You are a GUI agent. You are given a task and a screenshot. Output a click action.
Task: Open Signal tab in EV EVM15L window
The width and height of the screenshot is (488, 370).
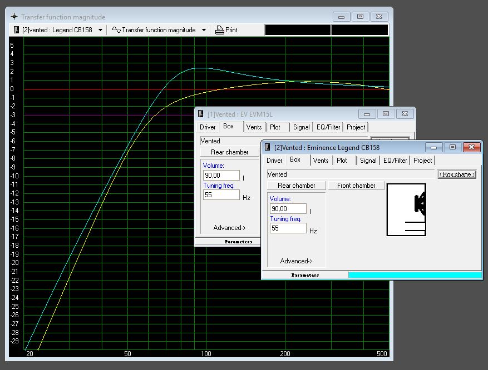(x=301, y=127)
